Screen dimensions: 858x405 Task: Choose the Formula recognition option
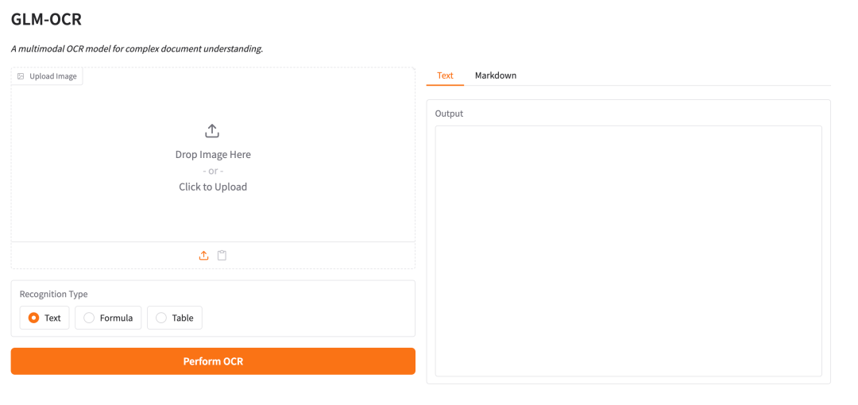(x=90, y=318)
